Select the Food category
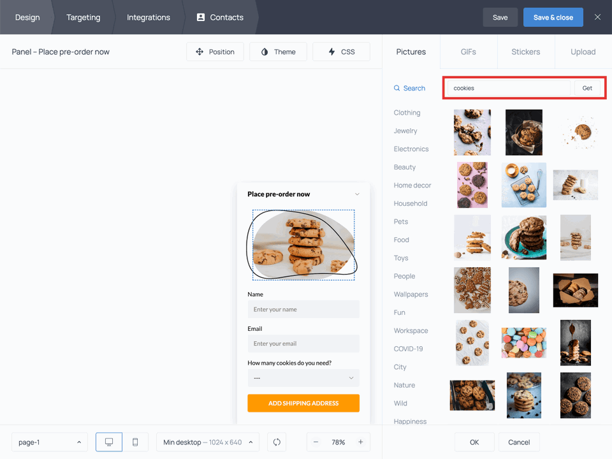This screenshot has height=459, width=612. click(x=401, y=240)
